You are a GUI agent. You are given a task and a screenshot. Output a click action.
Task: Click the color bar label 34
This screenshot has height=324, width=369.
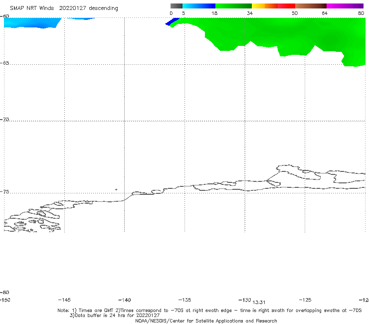250,13
